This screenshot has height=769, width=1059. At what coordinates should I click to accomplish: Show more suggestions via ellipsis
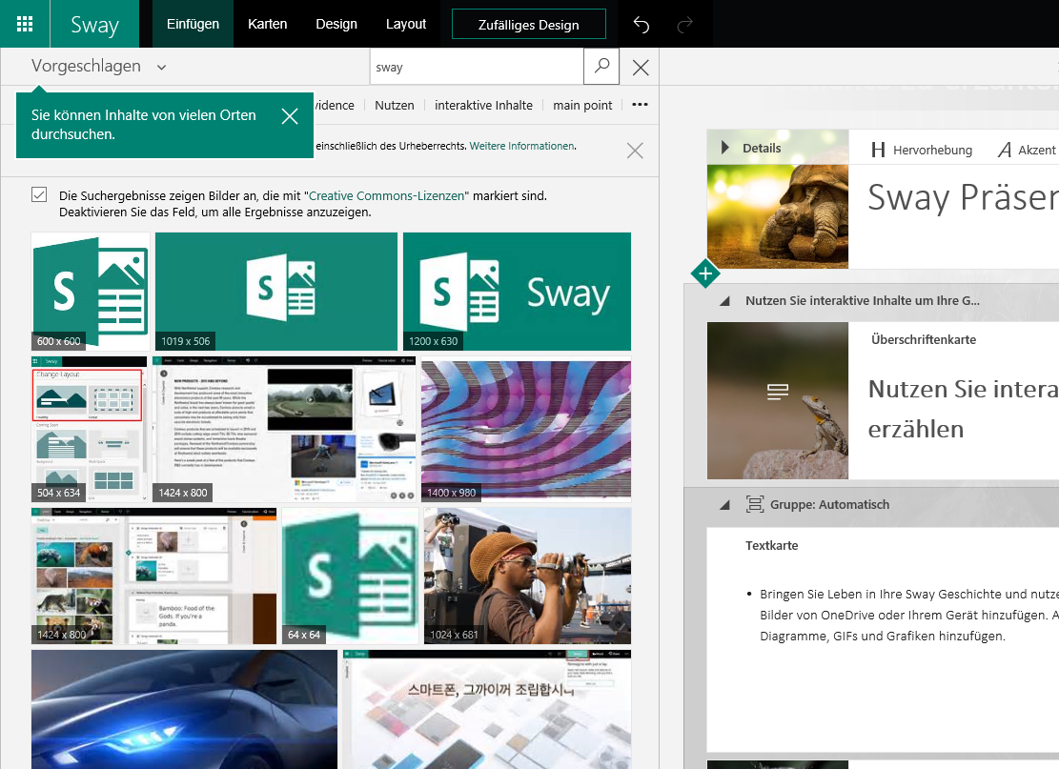coord(640,105)
